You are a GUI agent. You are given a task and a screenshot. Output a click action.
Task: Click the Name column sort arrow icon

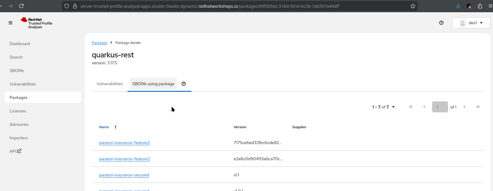[116, 127]
